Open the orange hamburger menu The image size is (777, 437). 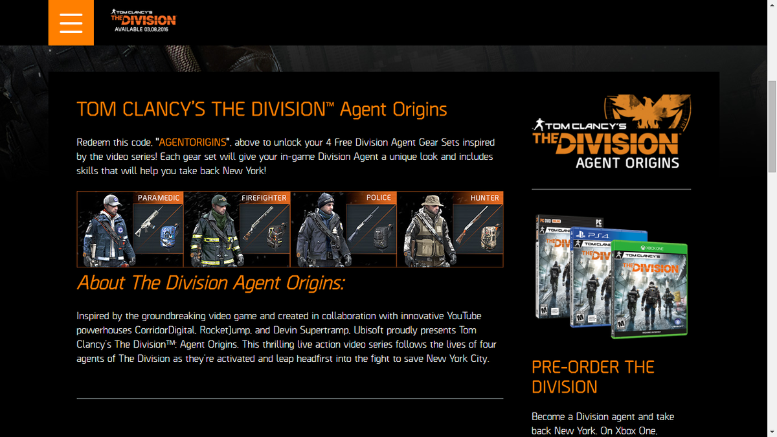[x=71, y=23]
